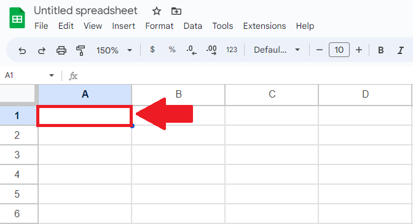Open the Default font dropdown
413x224 pixels.
coord(277,50)
